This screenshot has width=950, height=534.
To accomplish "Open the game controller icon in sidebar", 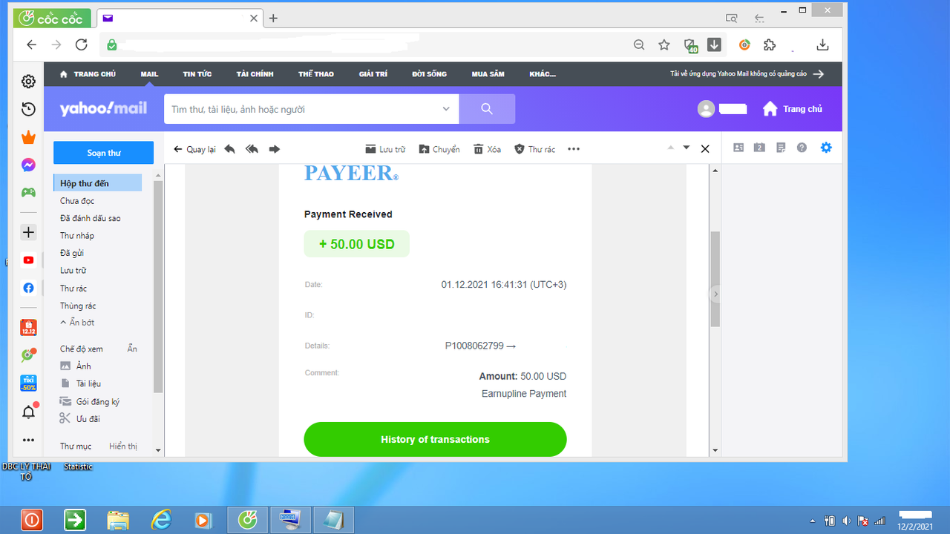I will tap(28, 192).
